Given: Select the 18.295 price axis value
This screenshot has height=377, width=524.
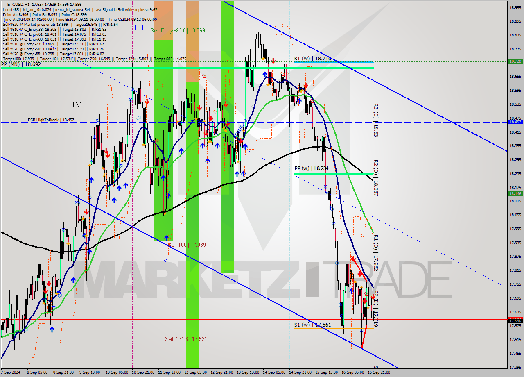Looking at the screenshot, I should [x=515, y=159].
